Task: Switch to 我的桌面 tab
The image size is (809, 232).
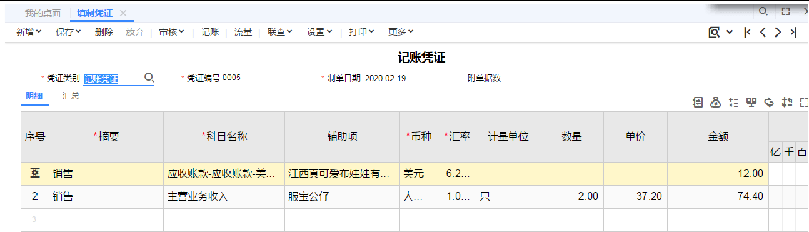Action: point(43,13)
